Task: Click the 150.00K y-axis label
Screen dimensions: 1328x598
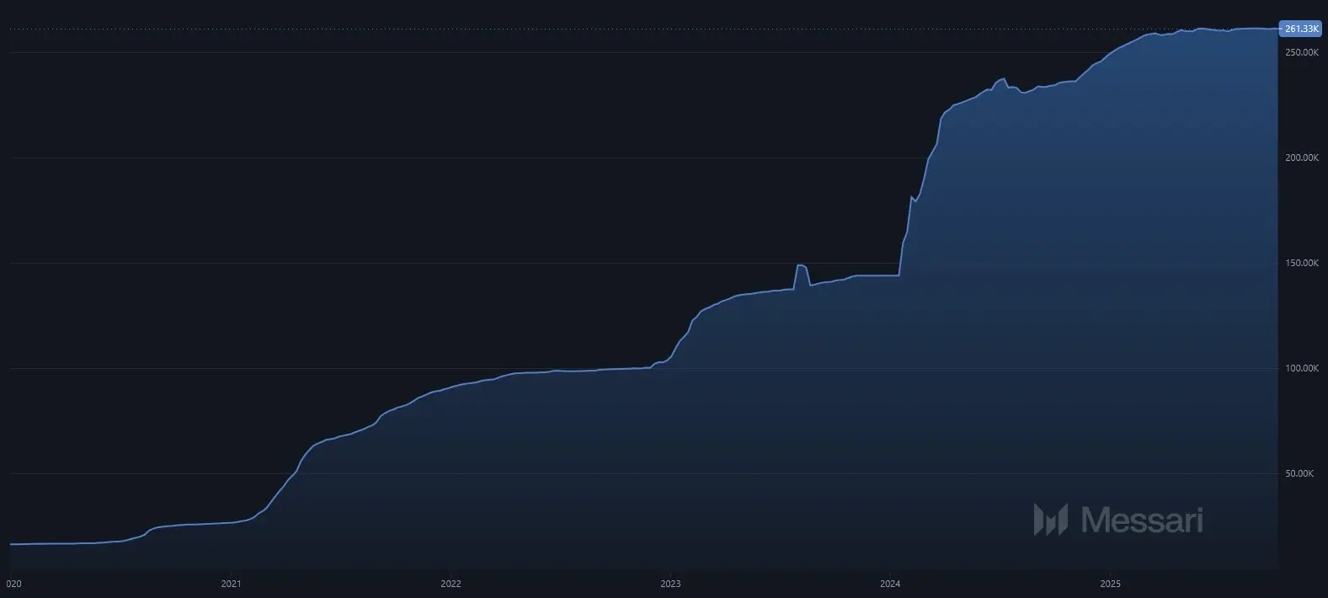Action: tap(1301, 263)
